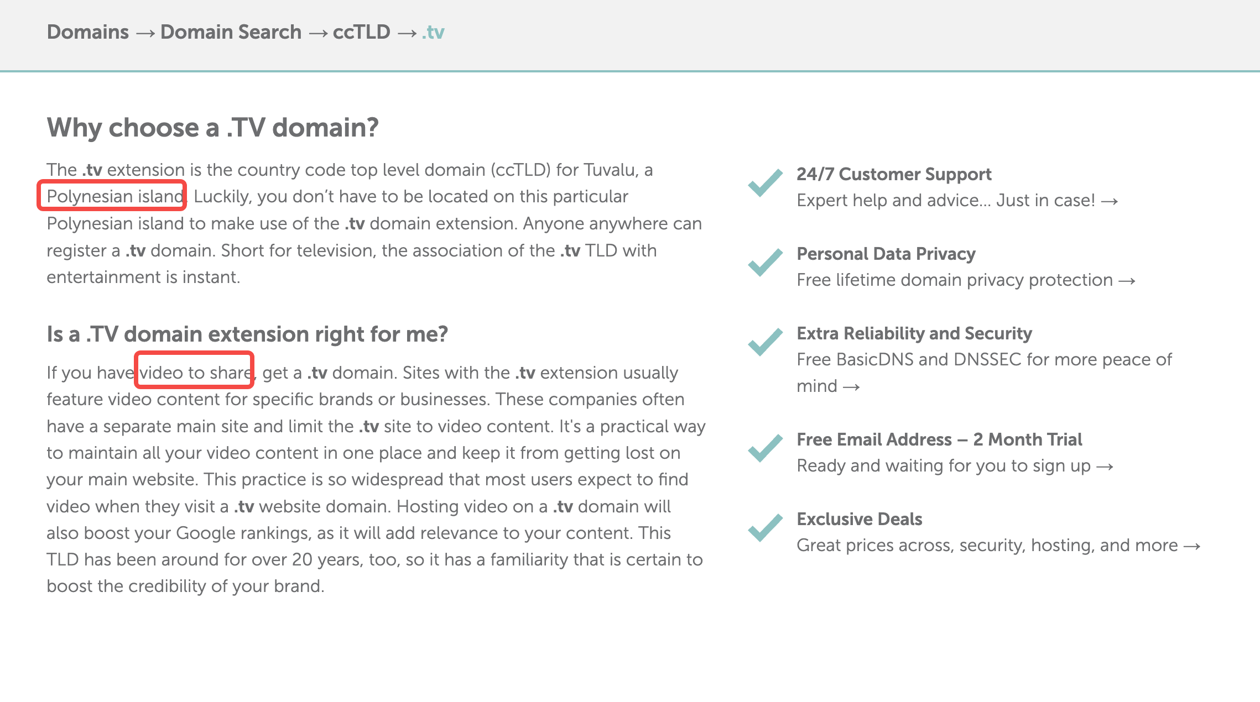Select the ccTLD breadcrumb item

tap(362, 32)
